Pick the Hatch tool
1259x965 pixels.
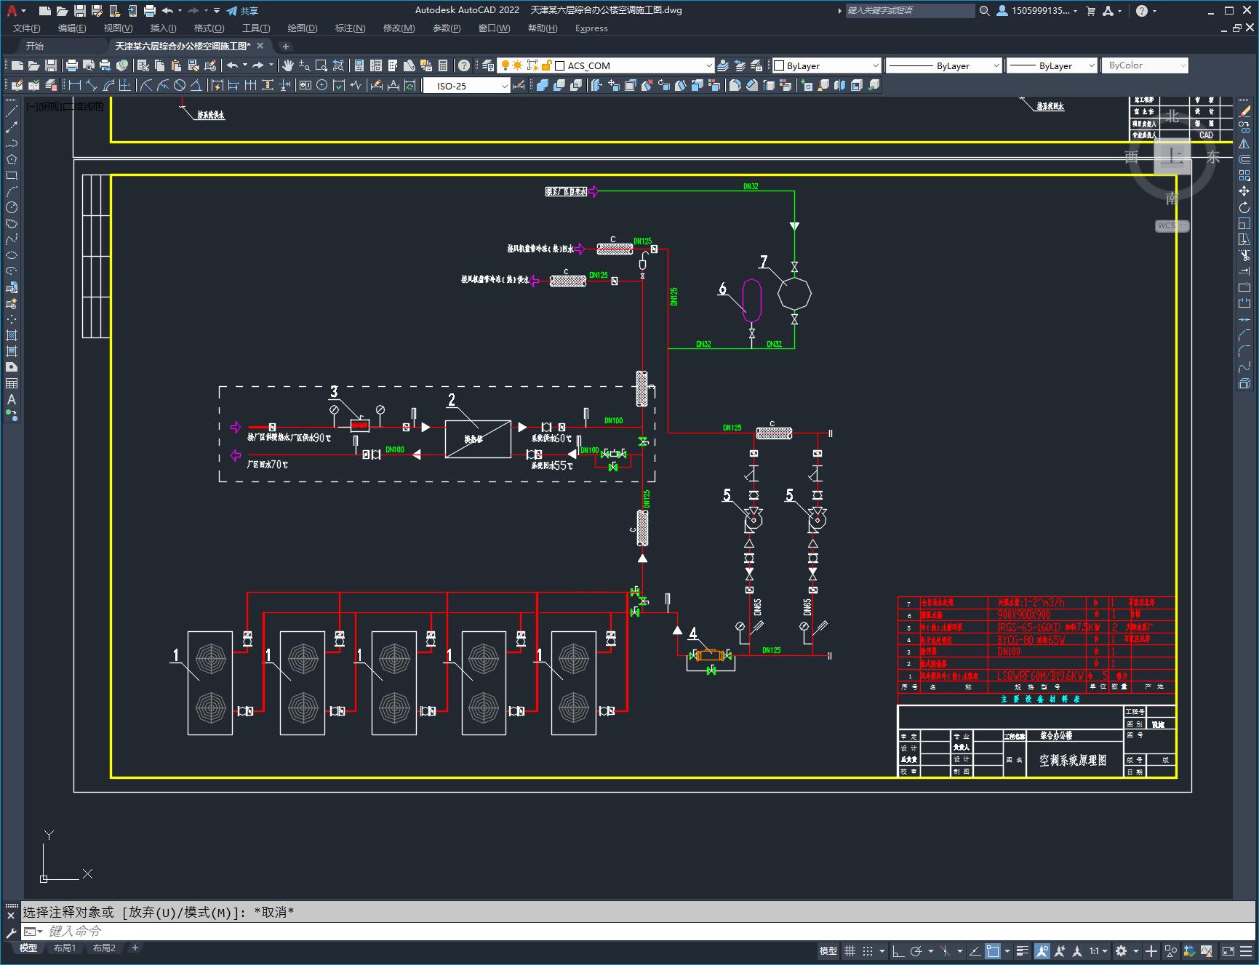pos(12,335)
